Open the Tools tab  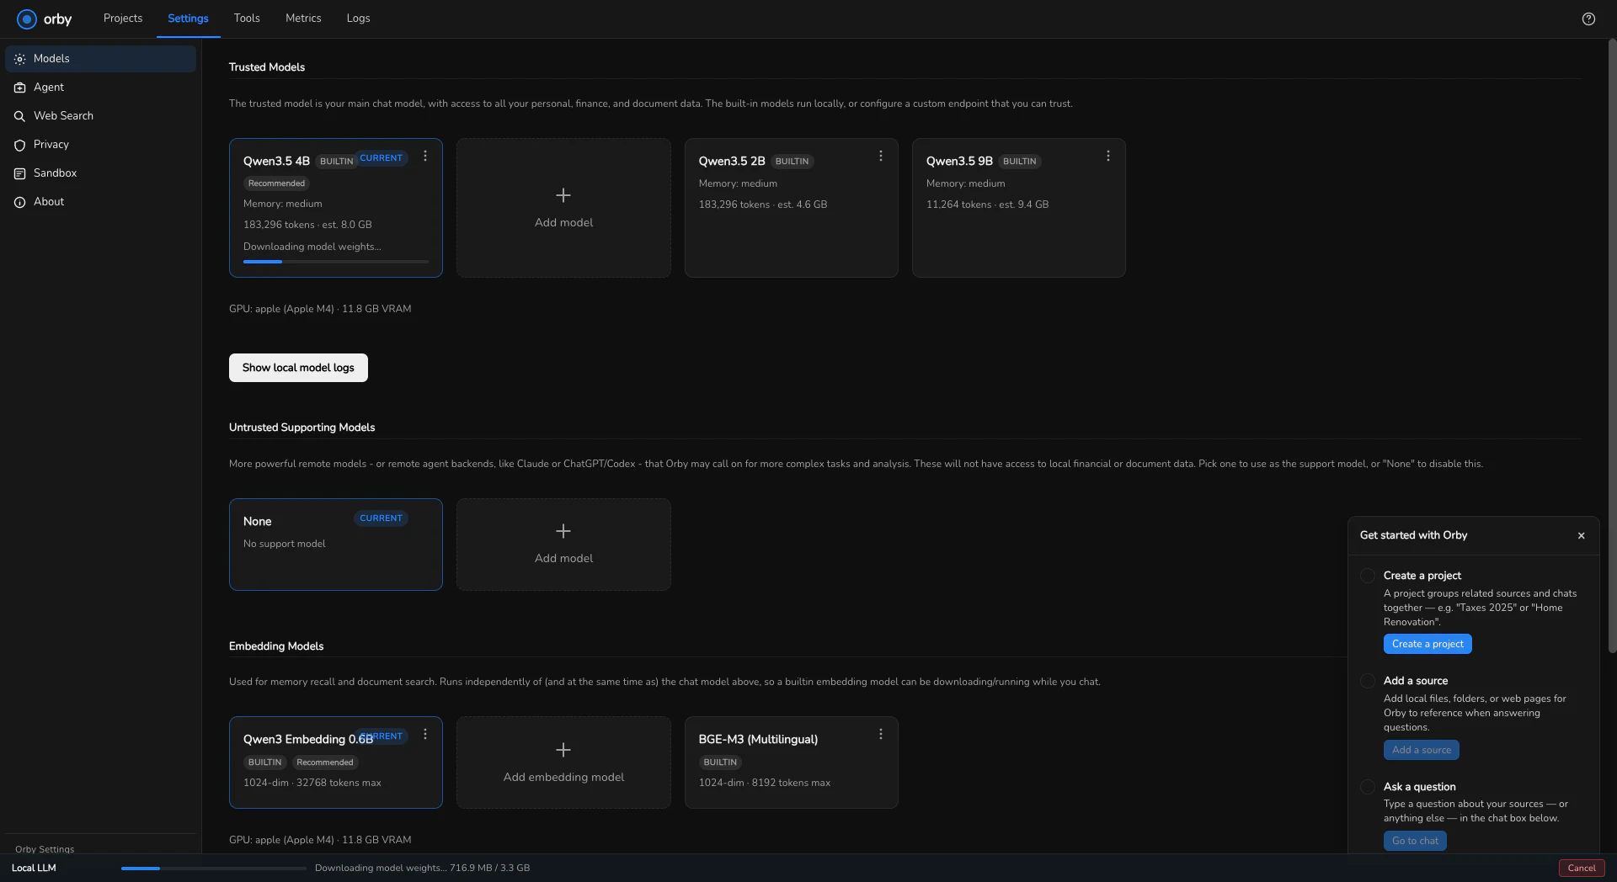click(247, 19)
